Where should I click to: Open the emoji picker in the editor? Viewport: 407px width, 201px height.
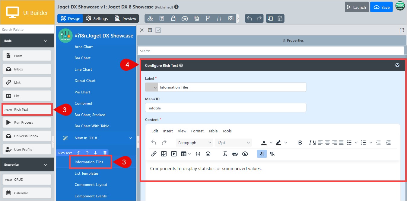point(208,154)
